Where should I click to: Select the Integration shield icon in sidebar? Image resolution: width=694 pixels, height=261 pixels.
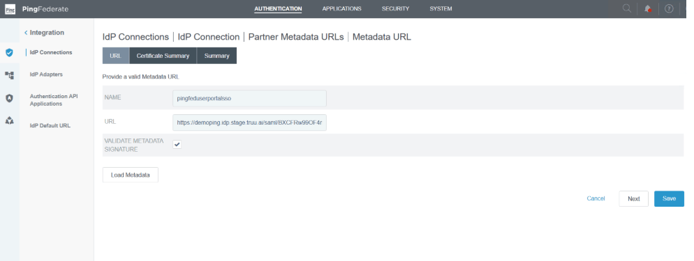[9, 52]
